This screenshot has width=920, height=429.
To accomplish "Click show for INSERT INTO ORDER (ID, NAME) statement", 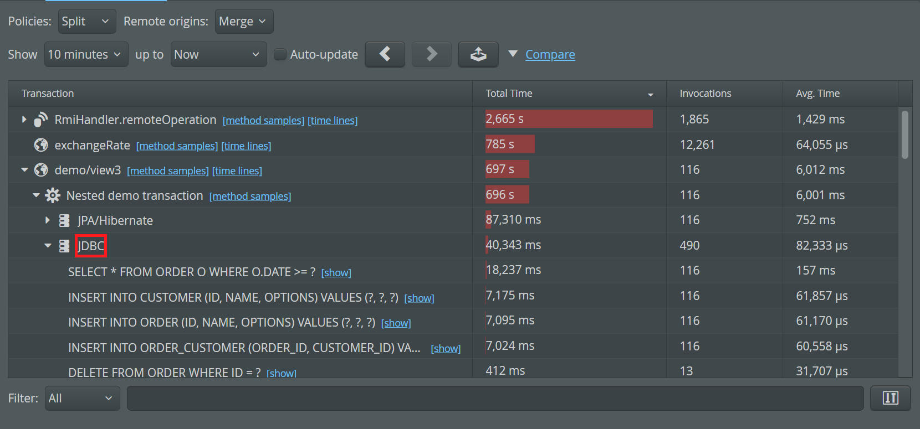I will 396,323.
